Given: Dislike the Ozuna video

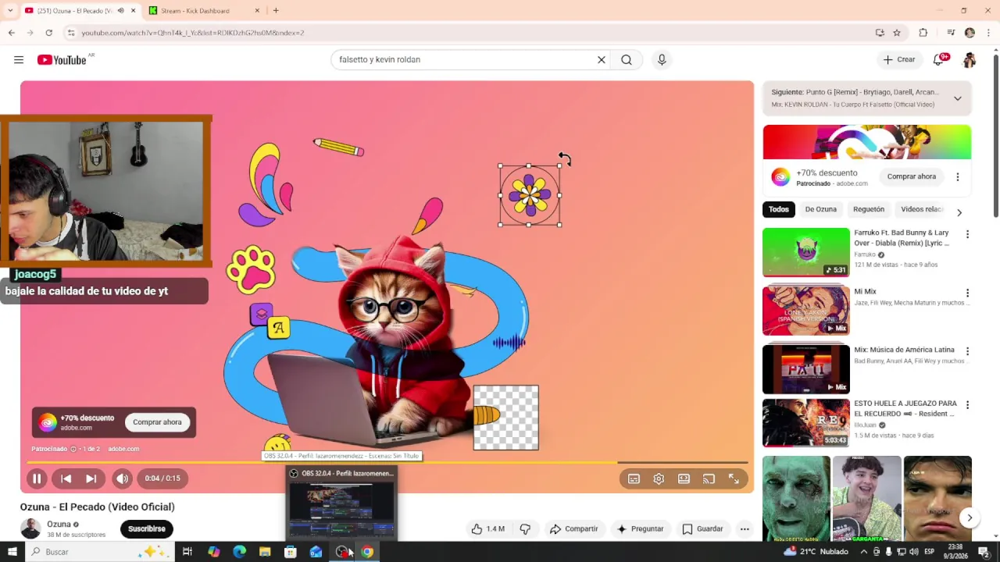Looking at the screenshot, I should click(525, 528).
